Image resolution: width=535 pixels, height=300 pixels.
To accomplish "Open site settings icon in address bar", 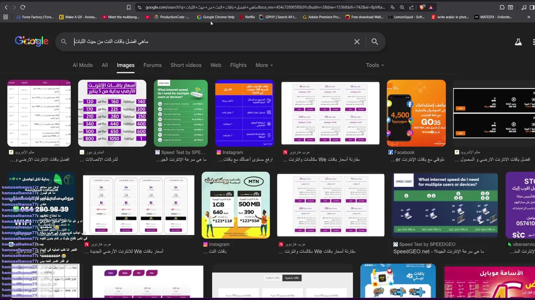I will [x=139, y=7].
